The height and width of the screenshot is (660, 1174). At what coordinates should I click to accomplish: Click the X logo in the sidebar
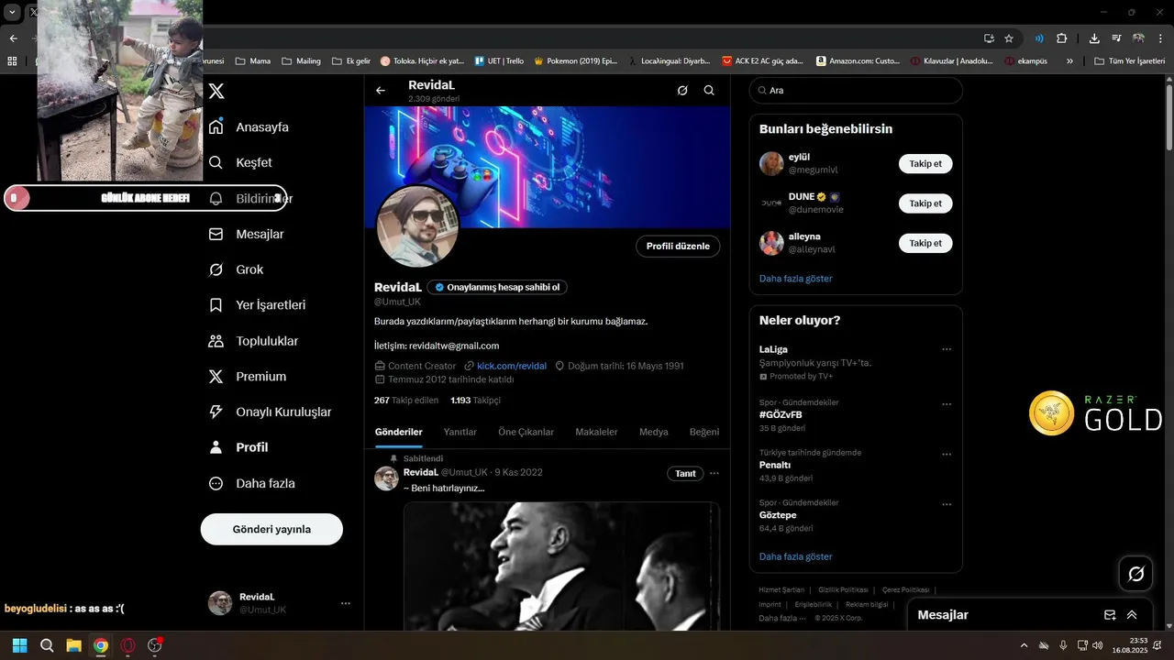(x=216, y=91)
